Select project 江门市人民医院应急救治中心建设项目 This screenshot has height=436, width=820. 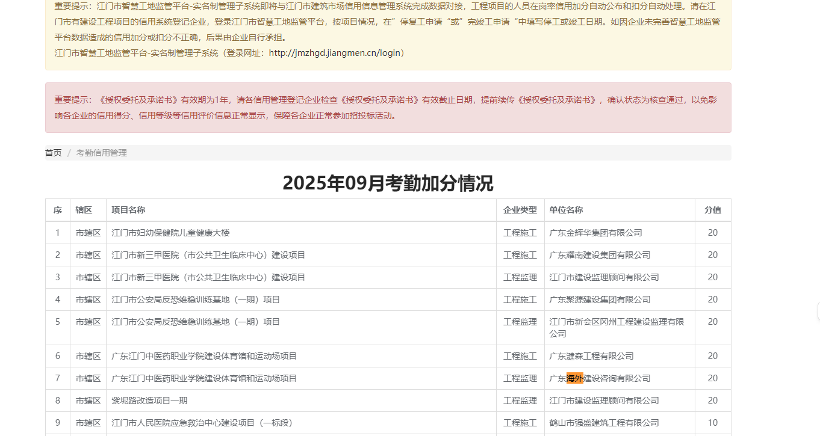[x=202, y=423]
